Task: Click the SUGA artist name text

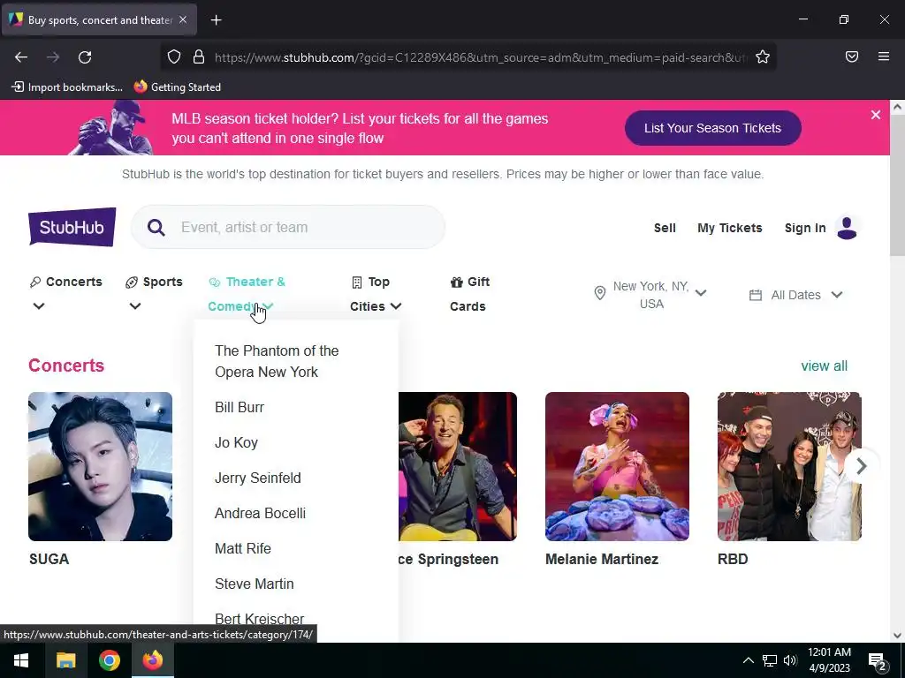Action: click(49, 559)
